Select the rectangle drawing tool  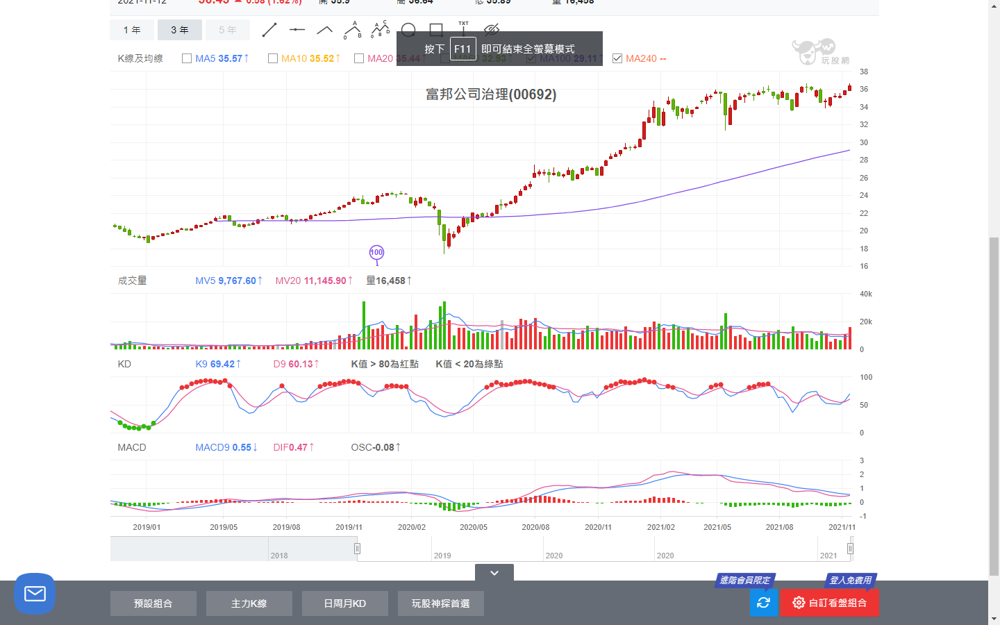436,29
